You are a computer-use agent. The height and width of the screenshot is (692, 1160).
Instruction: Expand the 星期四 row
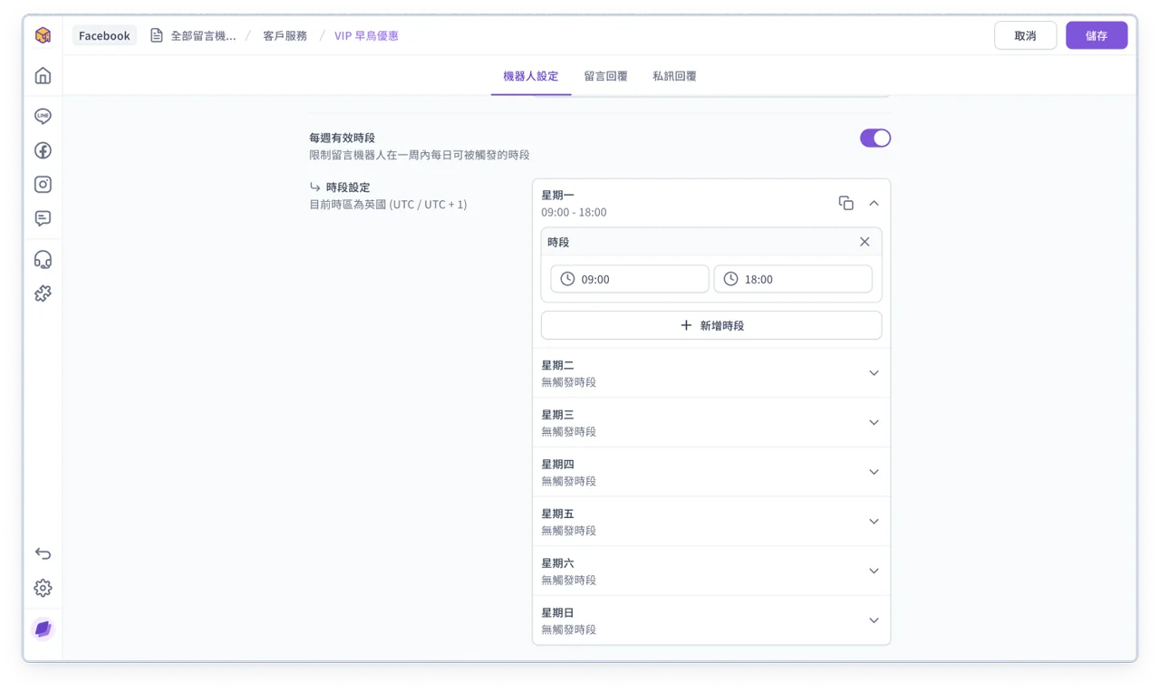coord(710,472)
